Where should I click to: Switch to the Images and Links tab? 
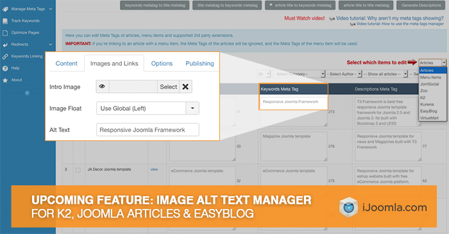point(114,63)
